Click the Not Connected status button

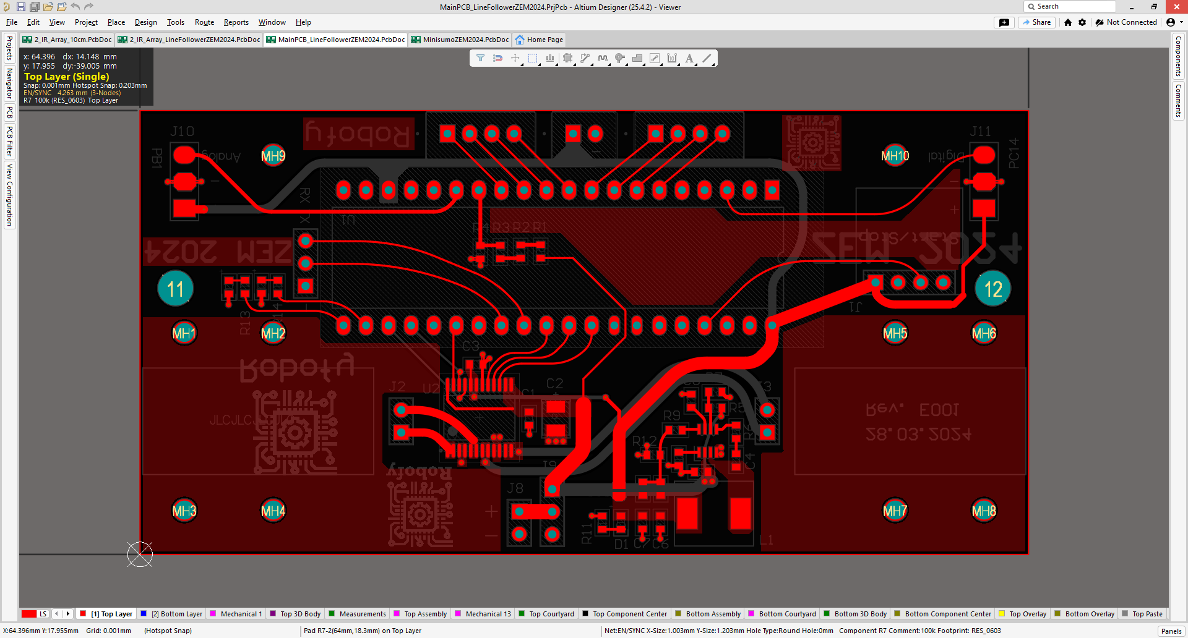click(x=1126, y=22)
